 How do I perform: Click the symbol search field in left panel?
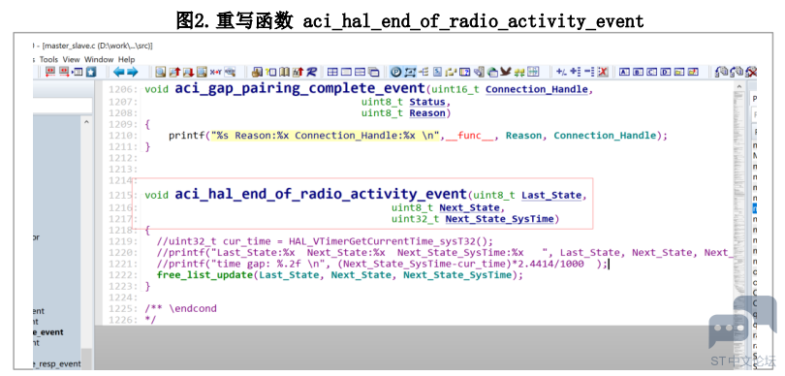tap(62, 106)
